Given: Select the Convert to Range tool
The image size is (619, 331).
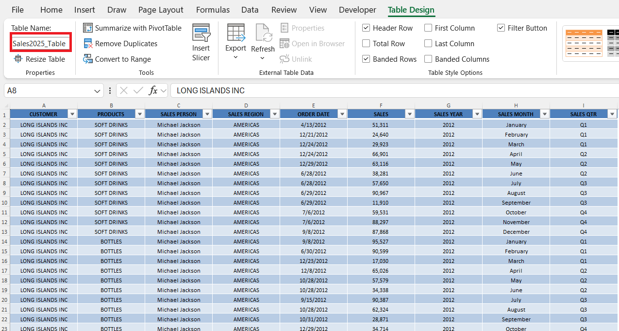Looking at the screenshot, I should coord(117,59).
